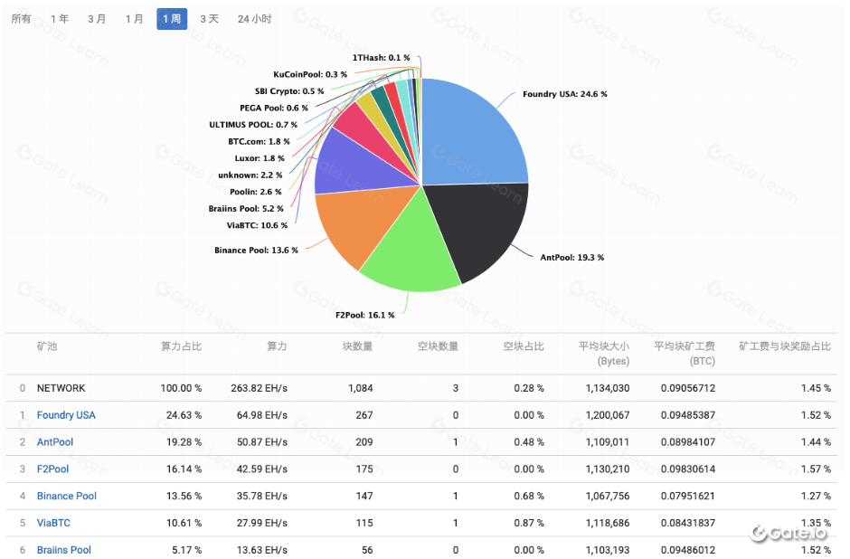Choose the 3月 time range tab

[x=97, y=19]
